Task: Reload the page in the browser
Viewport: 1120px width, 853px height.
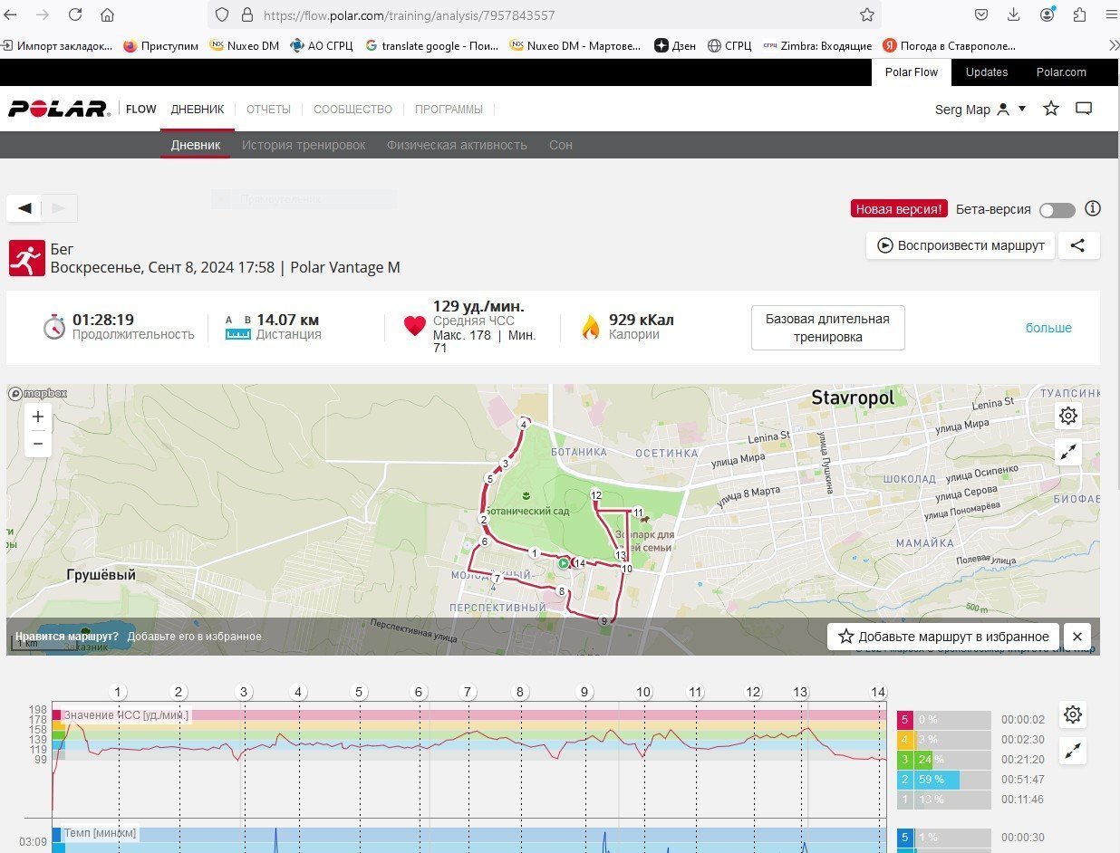Action: pos(75,14)
